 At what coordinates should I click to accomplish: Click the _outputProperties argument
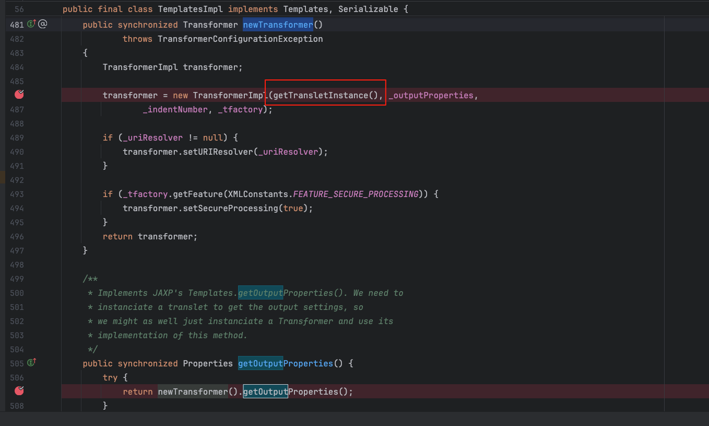tap(431, 95)
